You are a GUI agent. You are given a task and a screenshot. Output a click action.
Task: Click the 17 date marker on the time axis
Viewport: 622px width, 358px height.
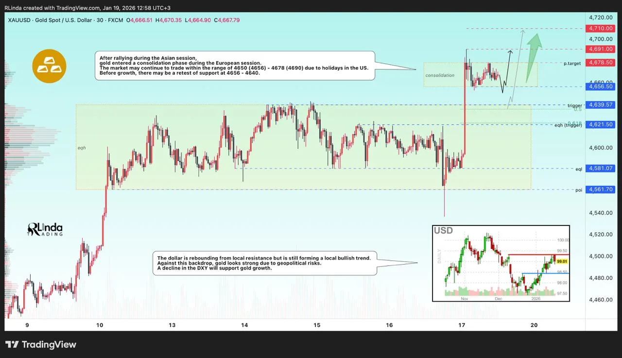click(x=462, y=325)
